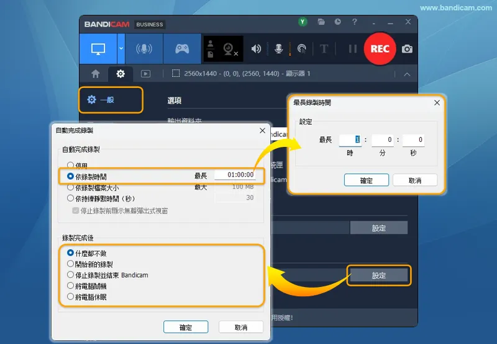This screenshot has width=497, height=344.
Task: Start recording with the REC button
Action: [380, 49]
